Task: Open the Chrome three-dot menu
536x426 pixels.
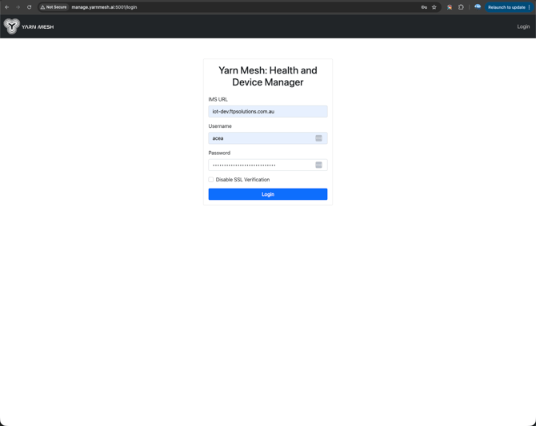Action: click(x=529, y=7)
